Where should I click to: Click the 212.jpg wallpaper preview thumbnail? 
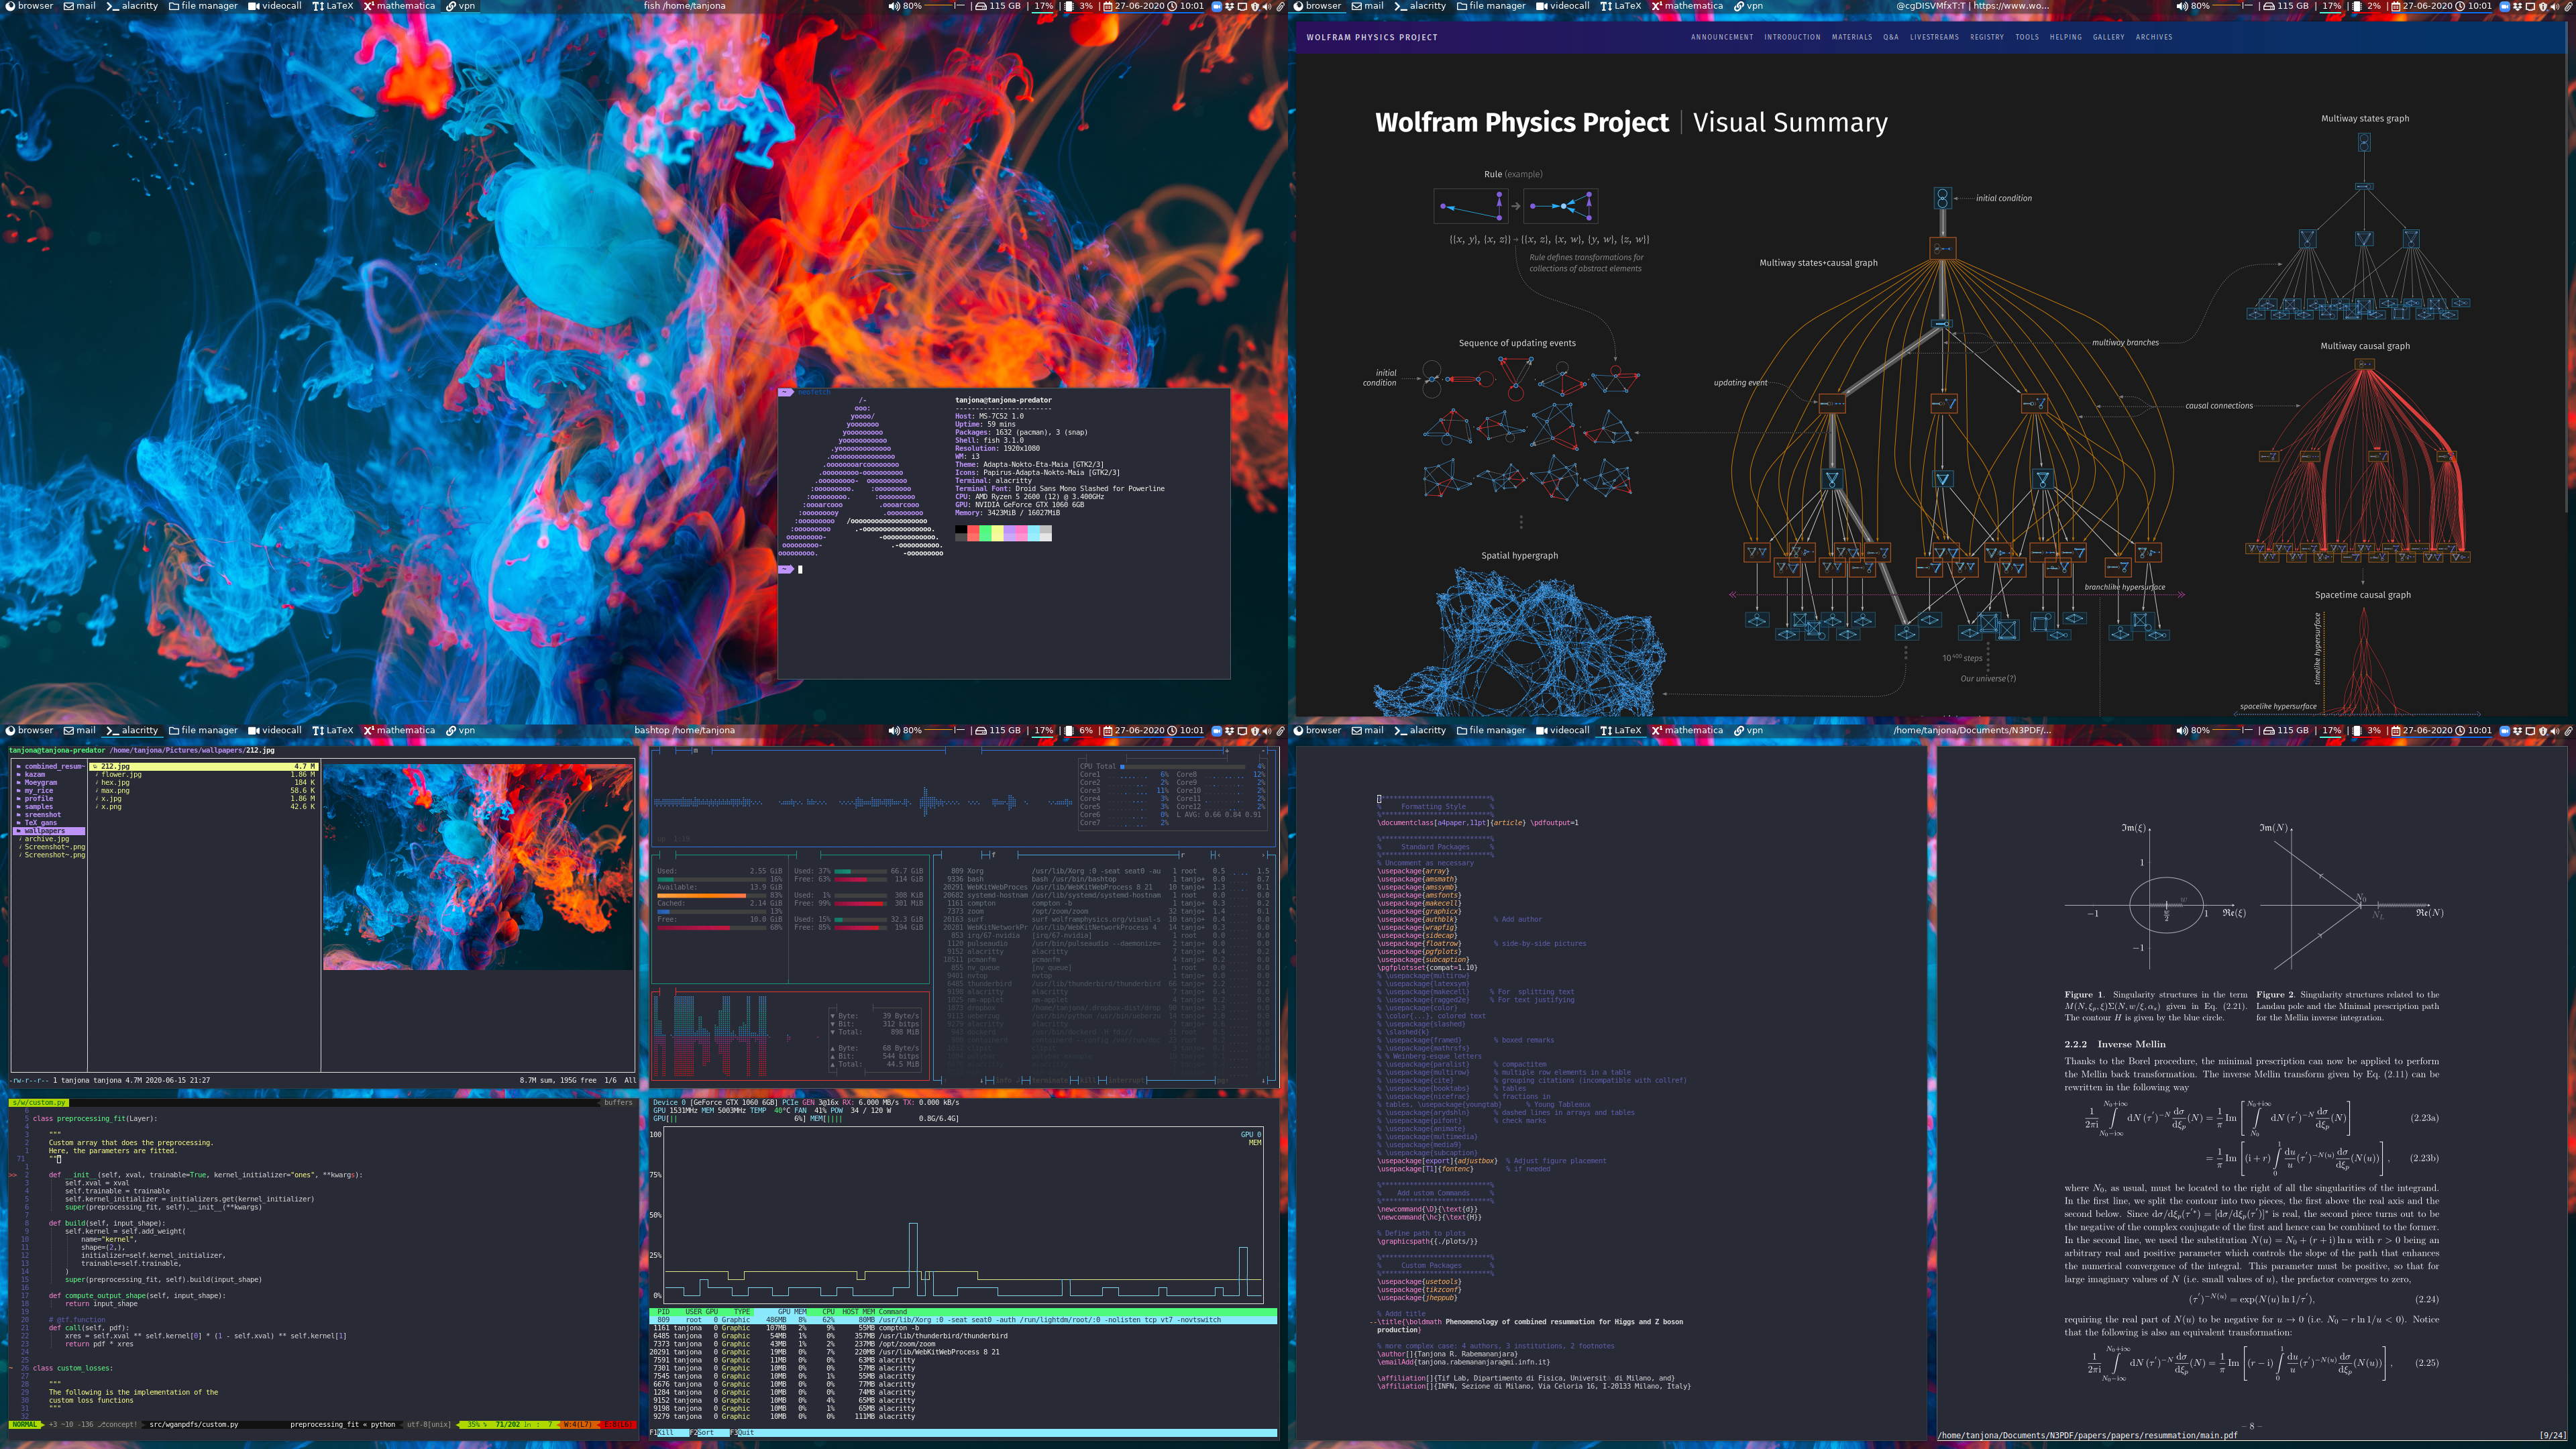[x=477, y=867]
